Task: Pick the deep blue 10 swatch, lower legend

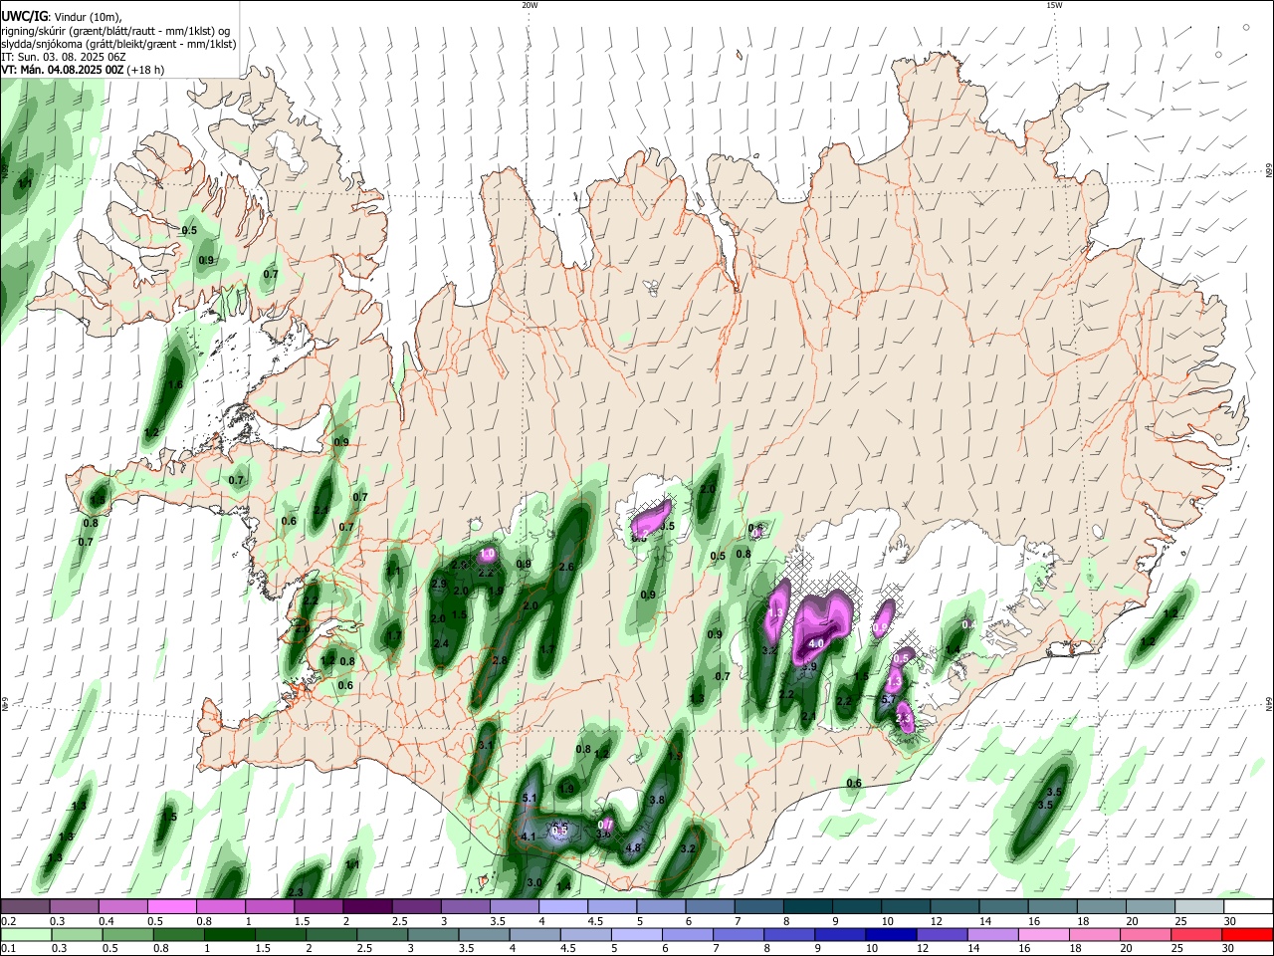Action: tap(891, 934)
